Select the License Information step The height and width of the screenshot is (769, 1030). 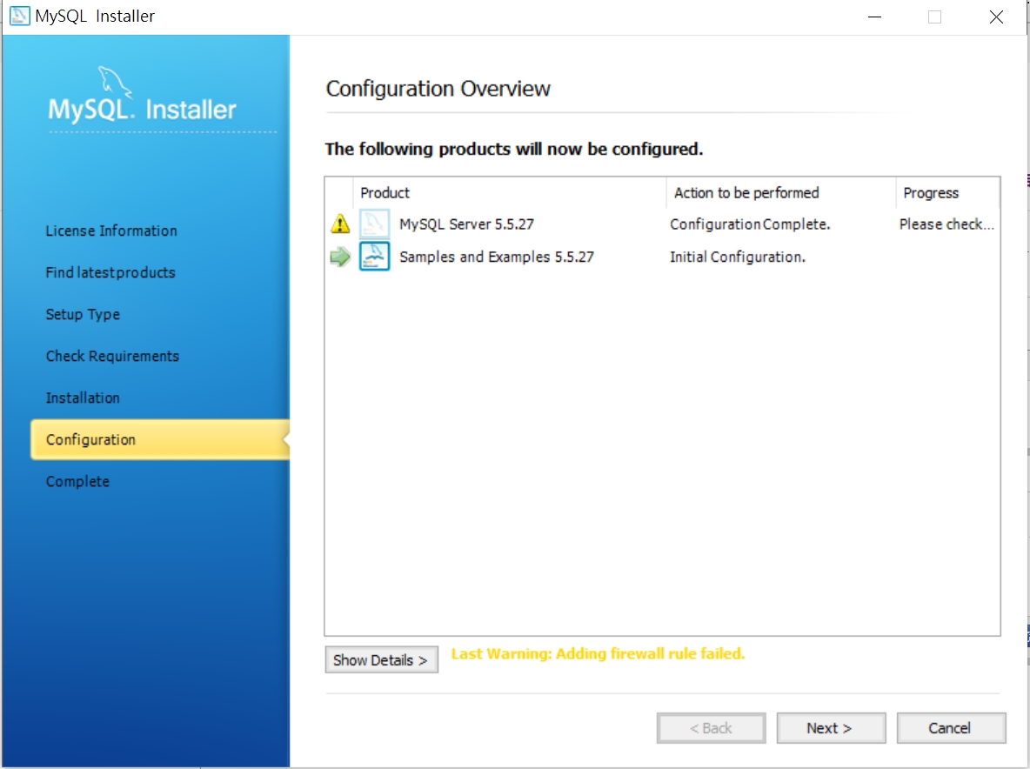point(111,231)
